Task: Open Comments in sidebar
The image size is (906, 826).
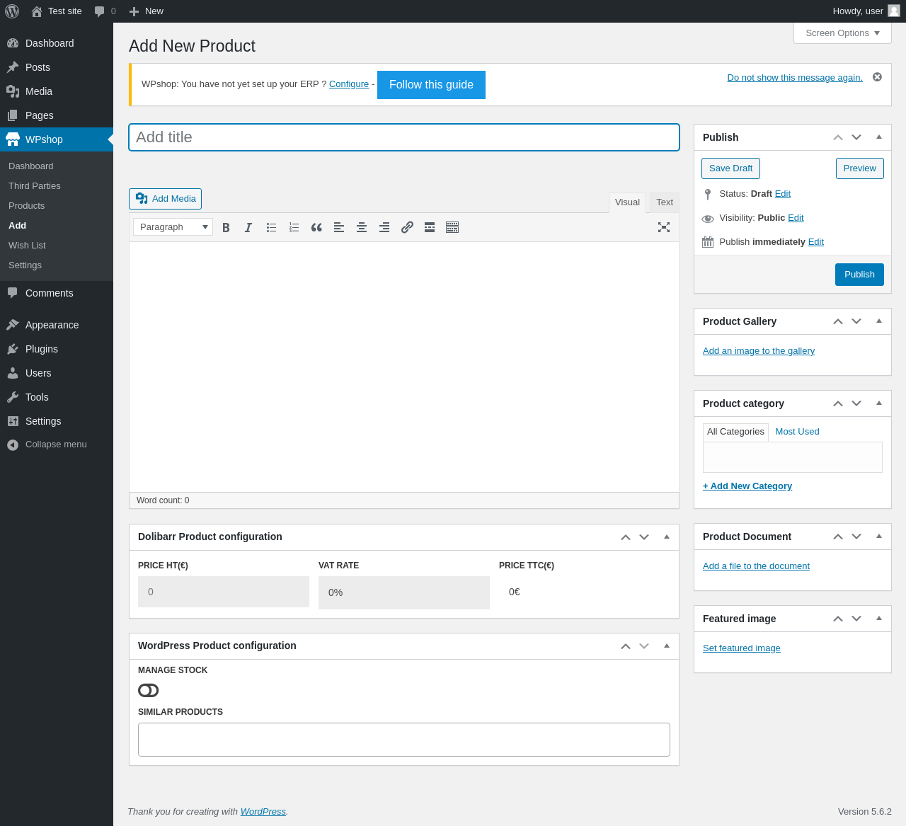Action: pyautogui.click(x=57, y=293)
